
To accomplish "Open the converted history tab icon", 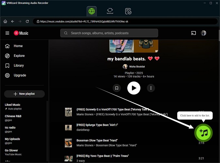I will point(128,11).
